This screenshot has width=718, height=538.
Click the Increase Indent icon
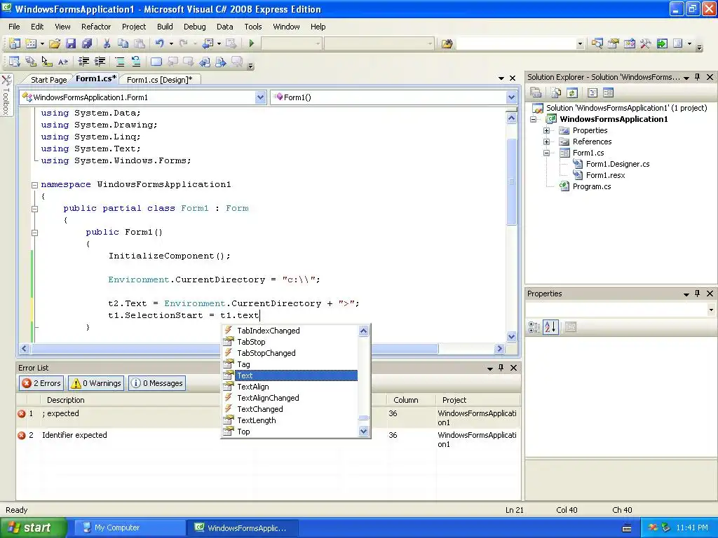click(x=100, y=62)
